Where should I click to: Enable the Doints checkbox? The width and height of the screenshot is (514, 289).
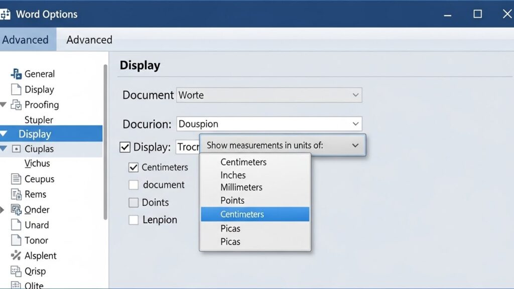tap(134, 203)
